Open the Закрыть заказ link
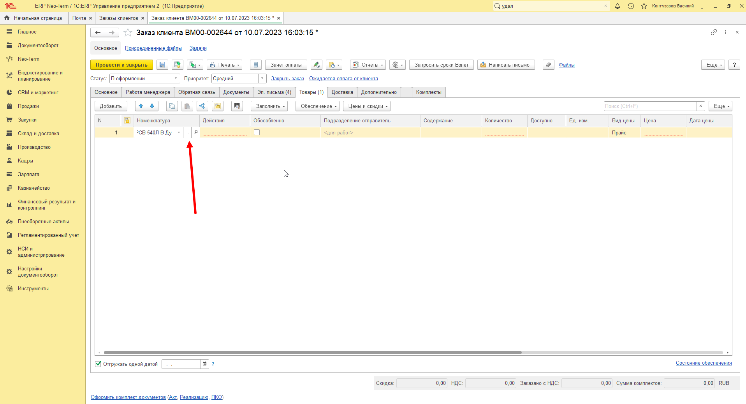Viewport: 746px width, 404px height. [287, 78]
